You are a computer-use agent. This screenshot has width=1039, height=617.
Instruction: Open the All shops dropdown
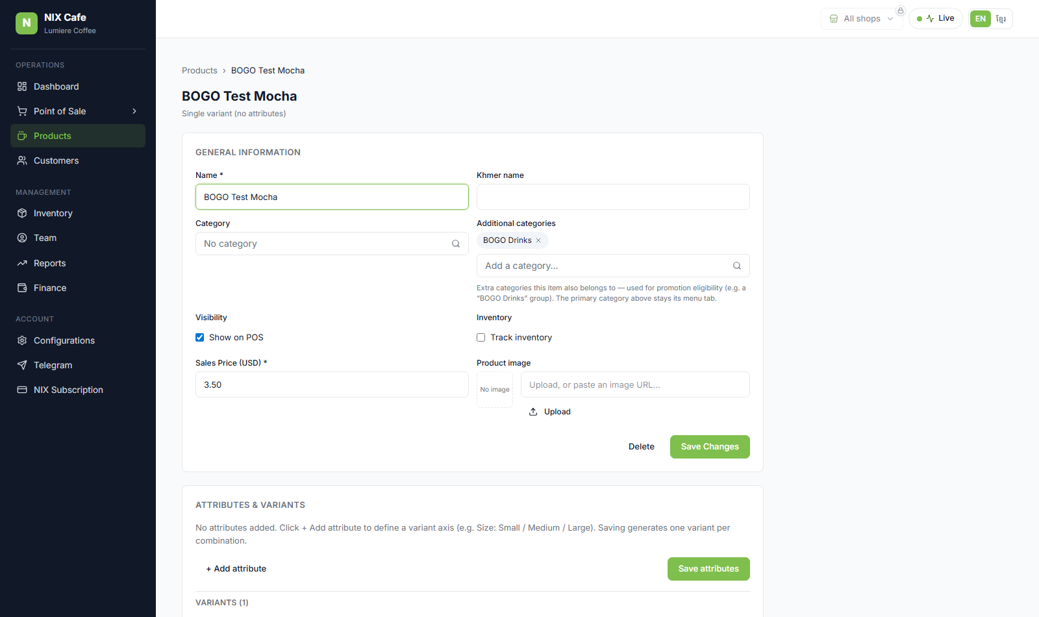pos(862,19)
